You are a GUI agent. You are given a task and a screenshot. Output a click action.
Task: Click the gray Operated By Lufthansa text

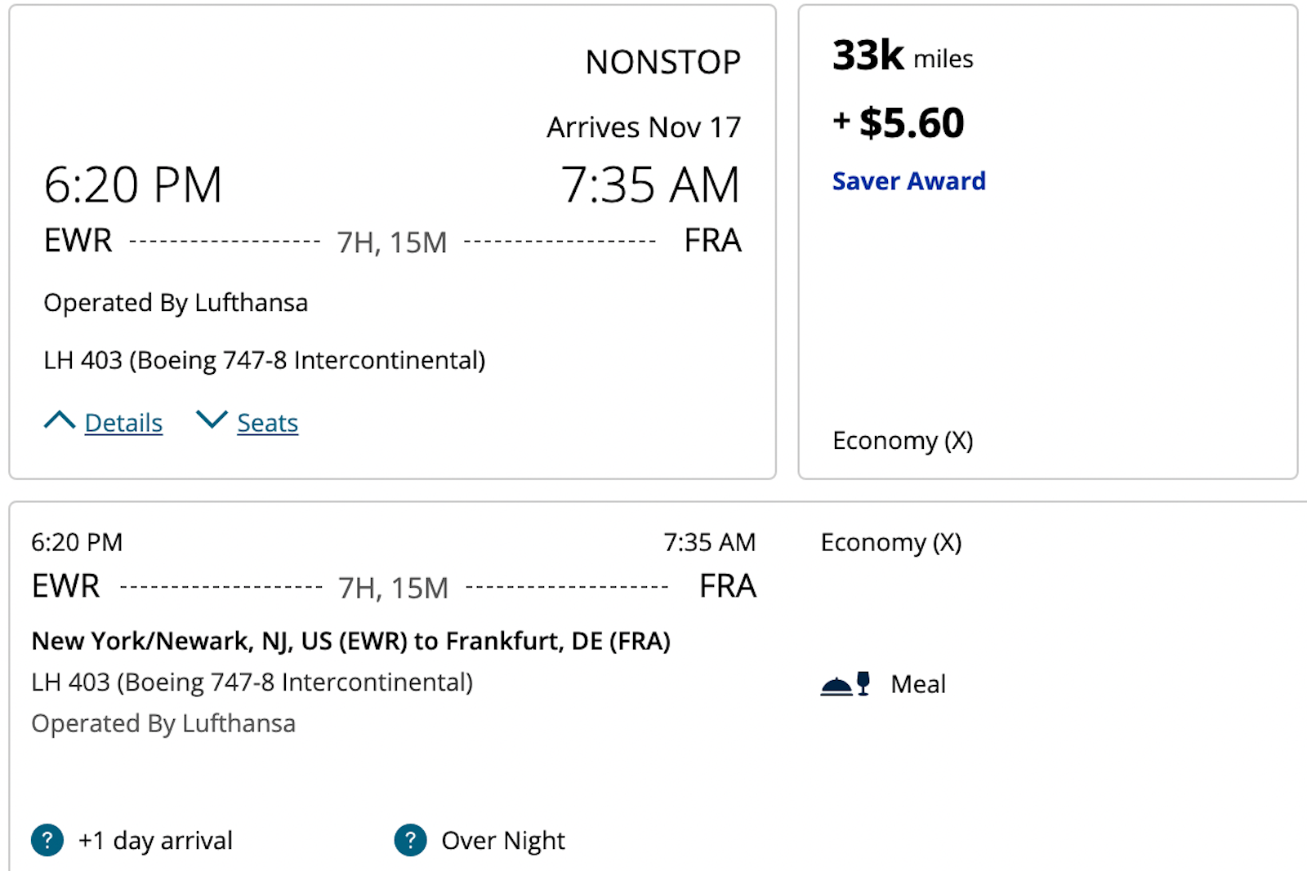(163, 723)
